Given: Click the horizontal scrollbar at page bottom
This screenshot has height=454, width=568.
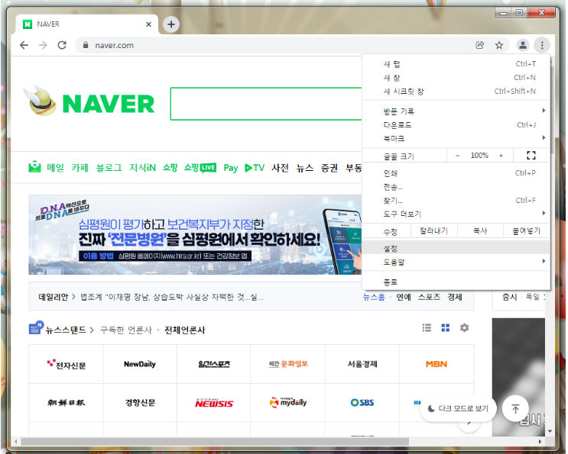Looking at the screenshot, I should point(215,441).
